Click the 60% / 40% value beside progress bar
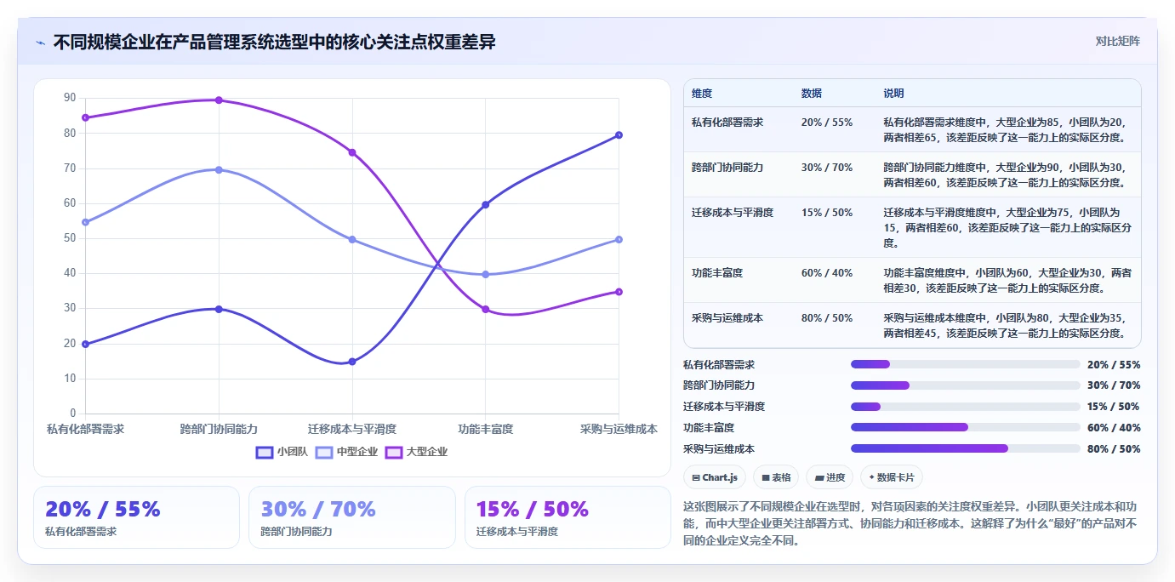Image resolution: width=1175 pixels, height=582 pixels. click(1114, 428)
